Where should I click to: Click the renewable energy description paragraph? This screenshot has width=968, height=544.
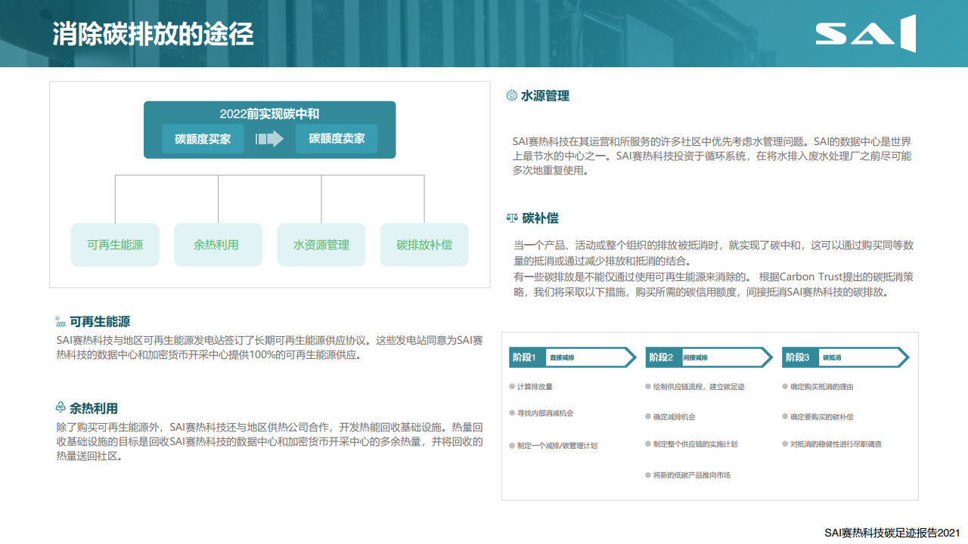click(x=269, y=348)
